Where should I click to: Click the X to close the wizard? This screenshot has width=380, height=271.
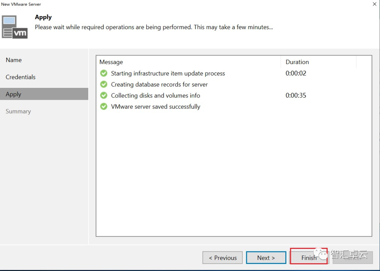coord(374,4)
